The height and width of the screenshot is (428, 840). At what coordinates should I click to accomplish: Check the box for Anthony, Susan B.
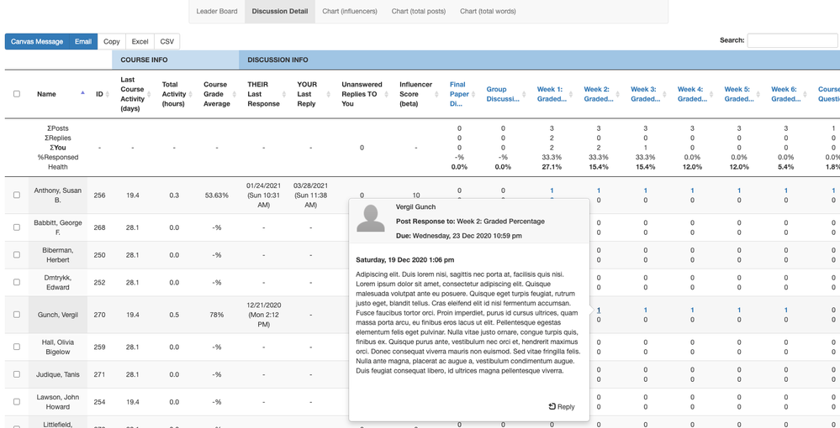17,196
